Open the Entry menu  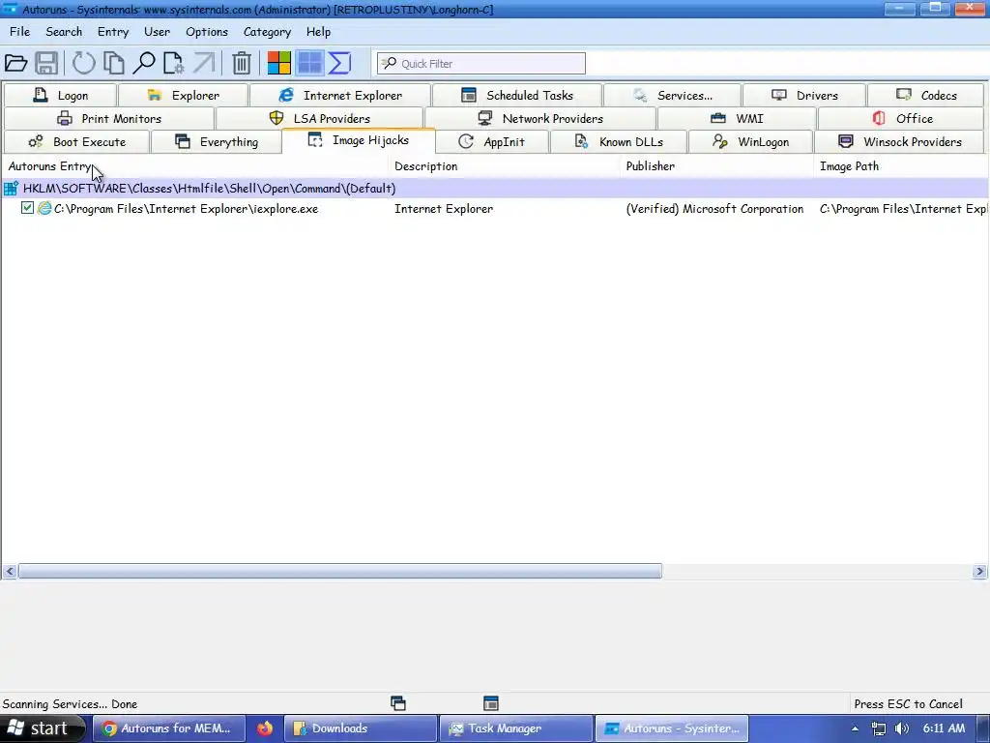click(x=113, y=32)
